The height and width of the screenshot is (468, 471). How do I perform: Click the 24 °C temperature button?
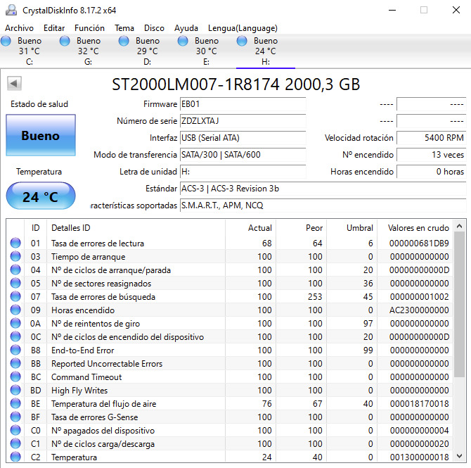[x=41, y=196]
